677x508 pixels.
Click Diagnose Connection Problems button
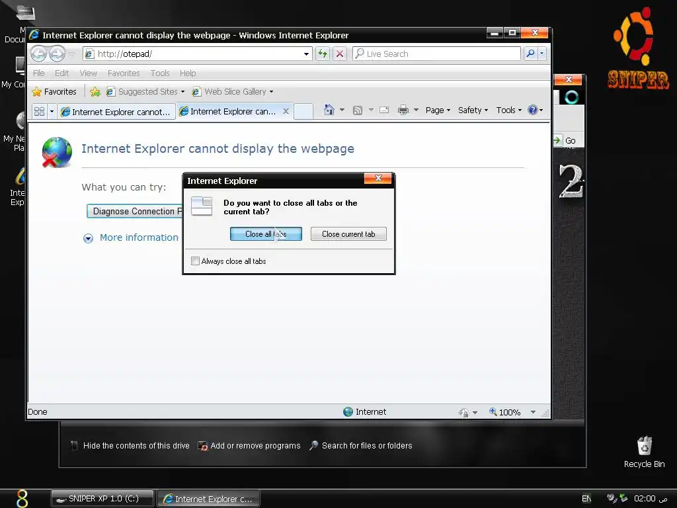(x=135, y=211)
